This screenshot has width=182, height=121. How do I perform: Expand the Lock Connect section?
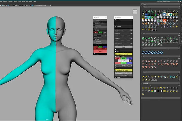tap(100, 43)
